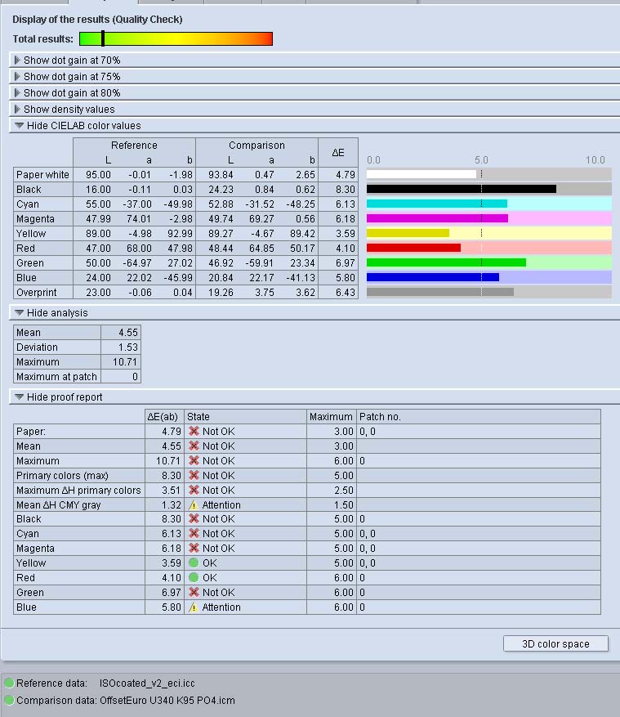The width and height of the screenshot is (620, 717).
Task: Expand Show dot gain at 70% section
Action: [72, 60]
